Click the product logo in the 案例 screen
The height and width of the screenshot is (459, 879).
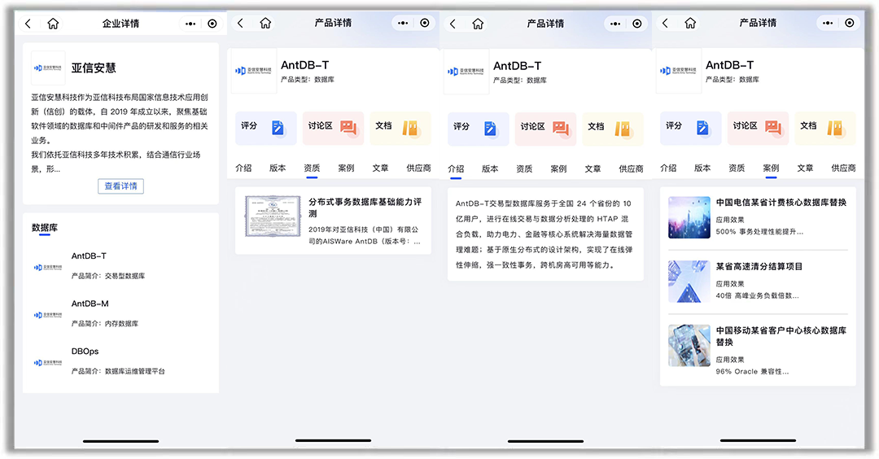point(678,71)
